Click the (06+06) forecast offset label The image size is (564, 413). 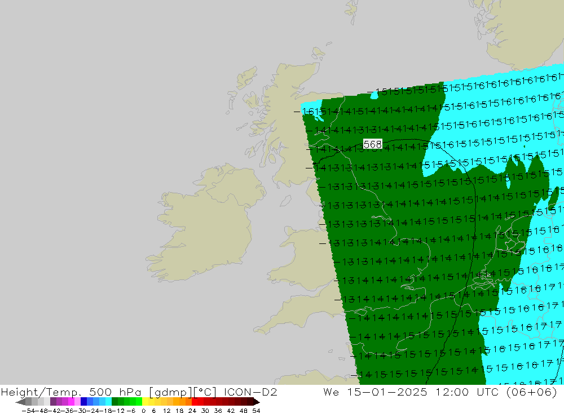click(532, 392)
